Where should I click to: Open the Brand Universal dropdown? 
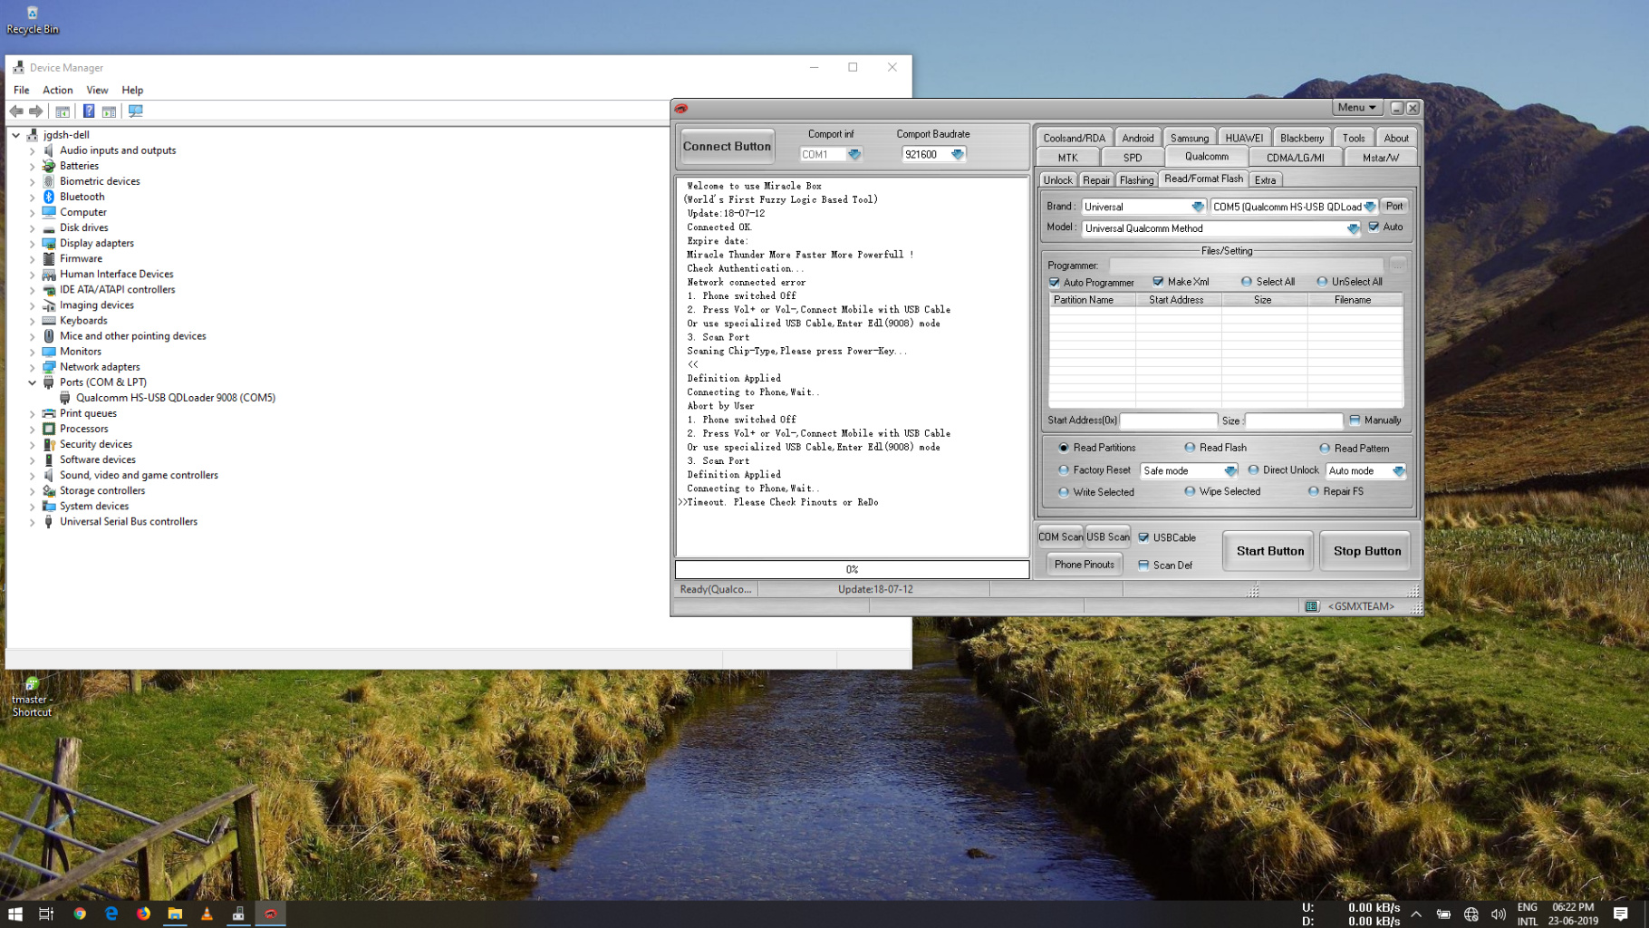(1198, 207)
